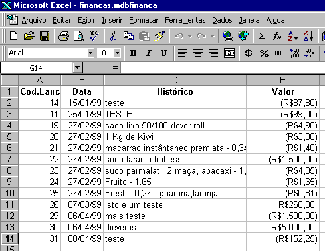Toggle italic formatting
The width and height of the screenshot is (325, 251).
148,53
